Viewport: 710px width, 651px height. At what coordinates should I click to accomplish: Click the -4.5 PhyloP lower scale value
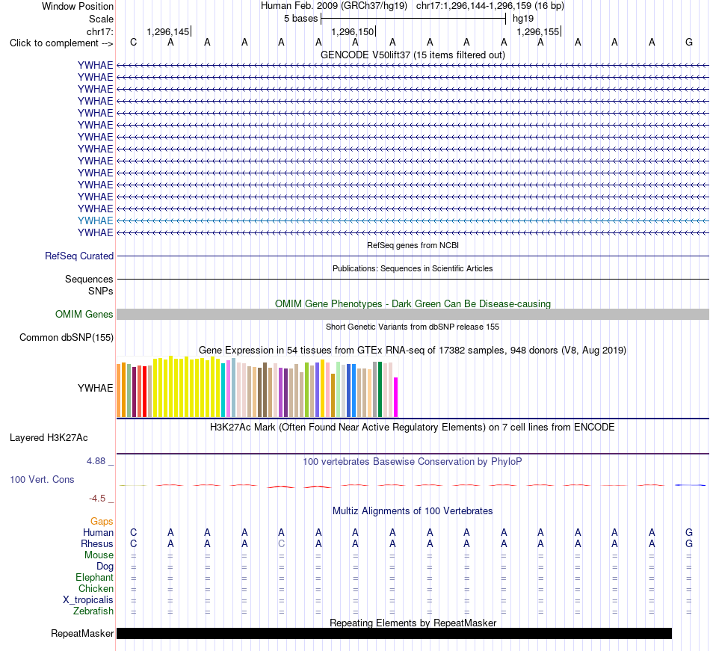click(97, 499)
